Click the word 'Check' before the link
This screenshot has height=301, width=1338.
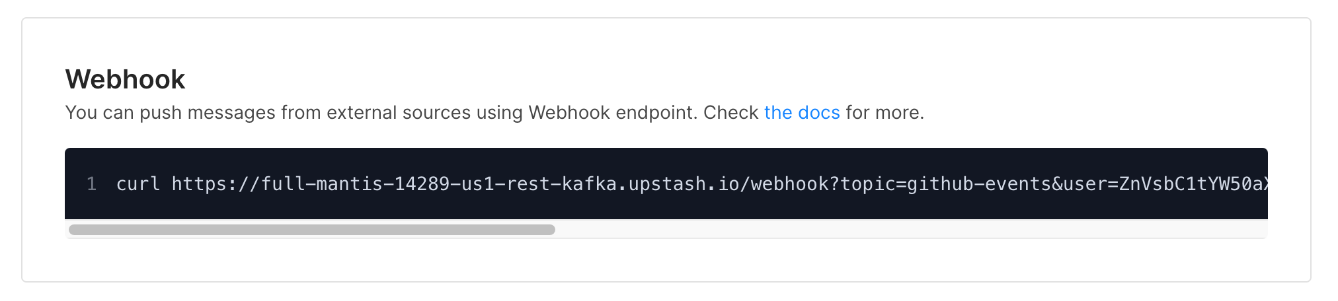[730, 113]
